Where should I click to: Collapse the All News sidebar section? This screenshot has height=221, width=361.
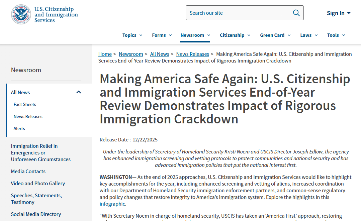79,92
